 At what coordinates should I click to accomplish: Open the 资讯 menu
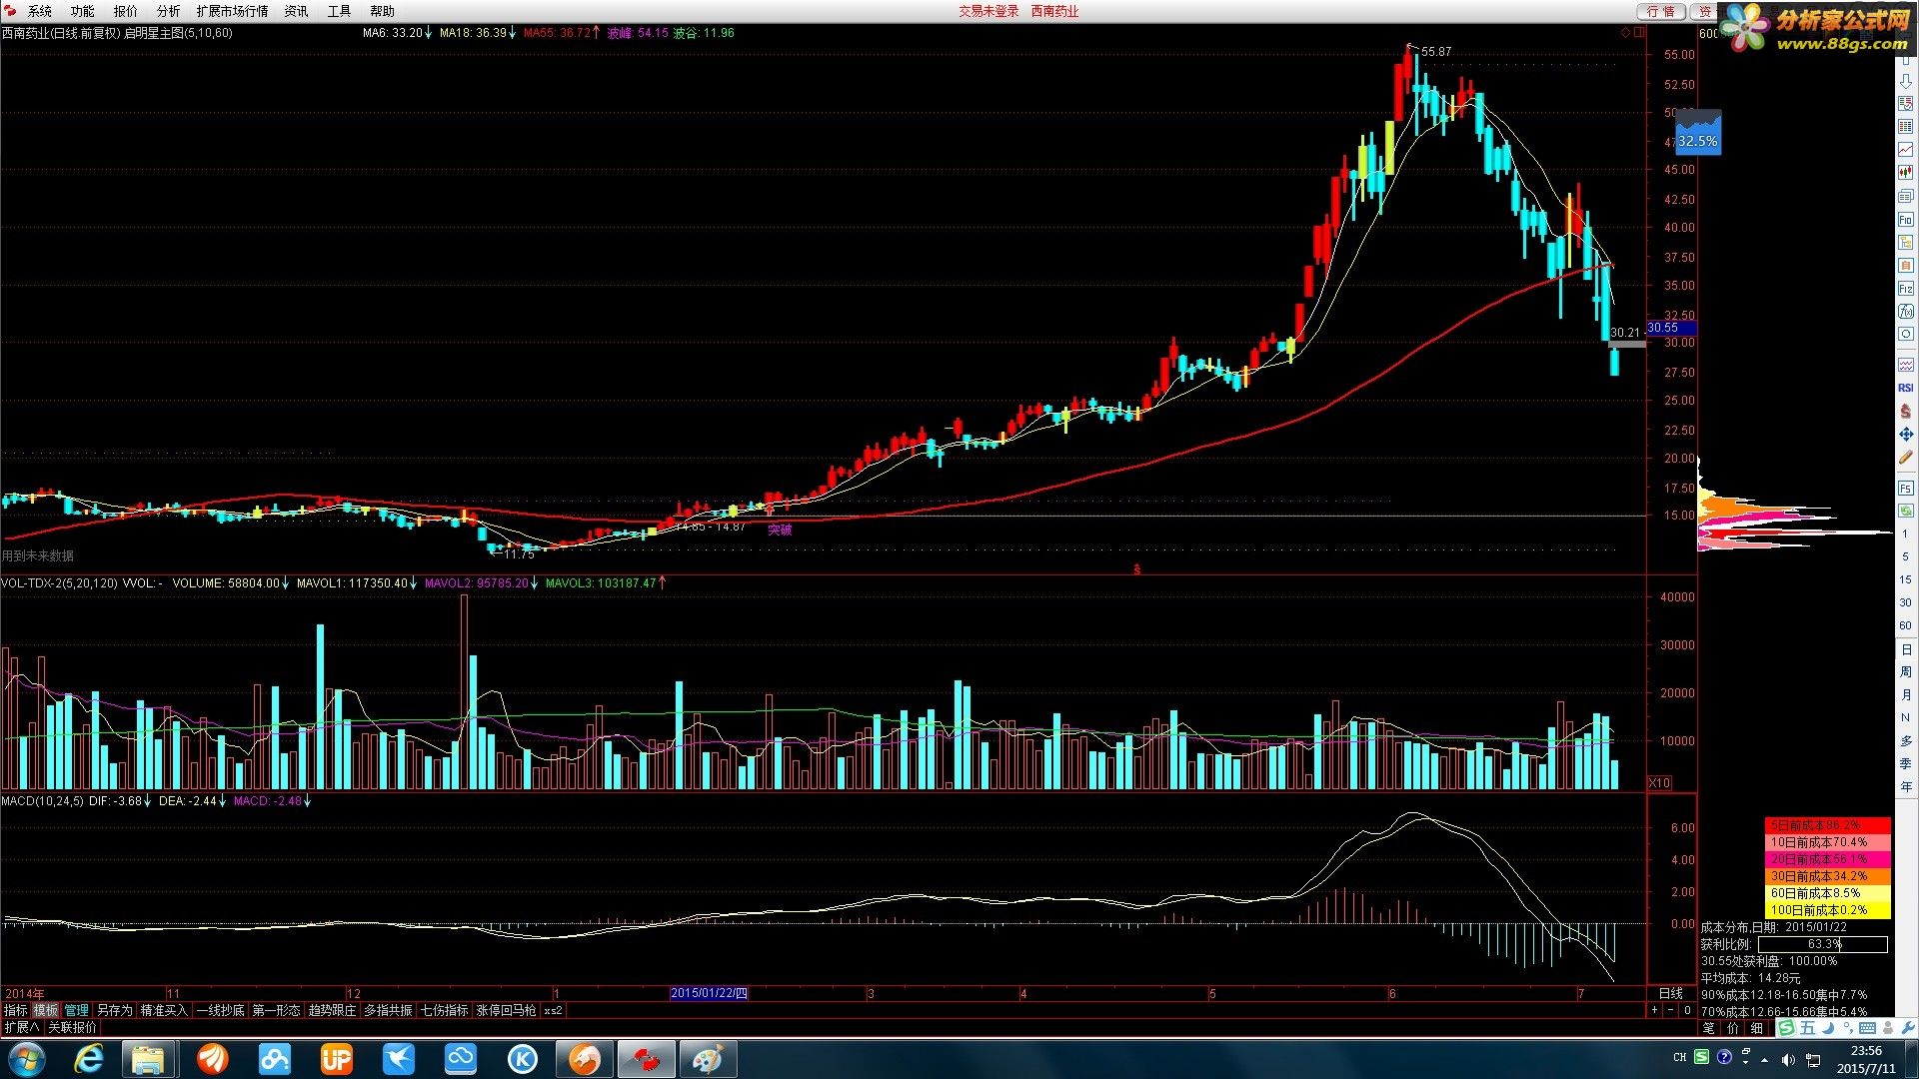click(297, 11)
